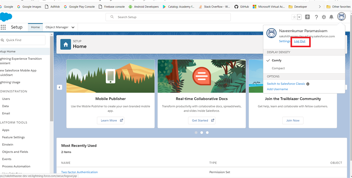352x178 pixels.
Task: Click into the Search Setup field
Action: (x=168, y=17)
